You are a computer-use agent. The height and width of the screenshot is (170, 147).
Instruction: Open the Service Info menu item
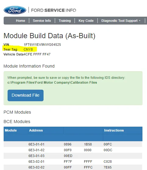click(42, 21)
